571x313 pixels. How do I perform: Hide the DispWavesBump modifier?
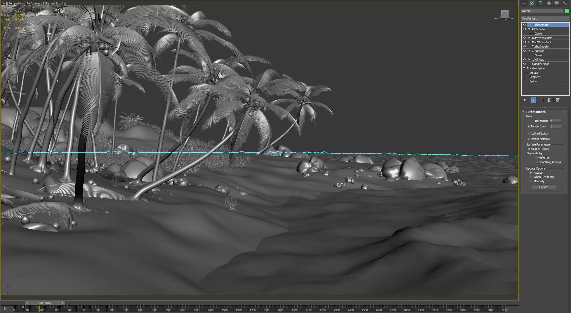point(525,38)
